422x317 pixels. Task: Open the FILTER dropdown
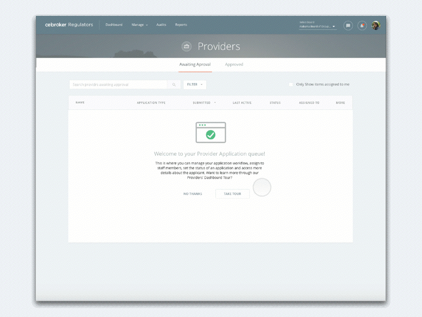pos(195,85)
